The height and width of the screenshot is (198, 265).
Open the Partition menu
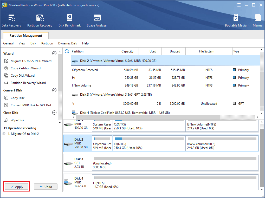(47, 43)
